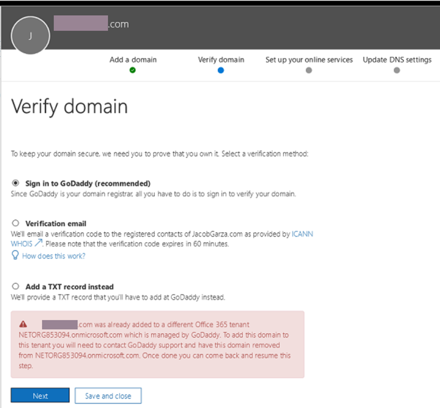Image resolution: width=440 pixels, height=408 pixels.
Task: Click the .com domain name in the header
Action: click(x=91, y=24)
